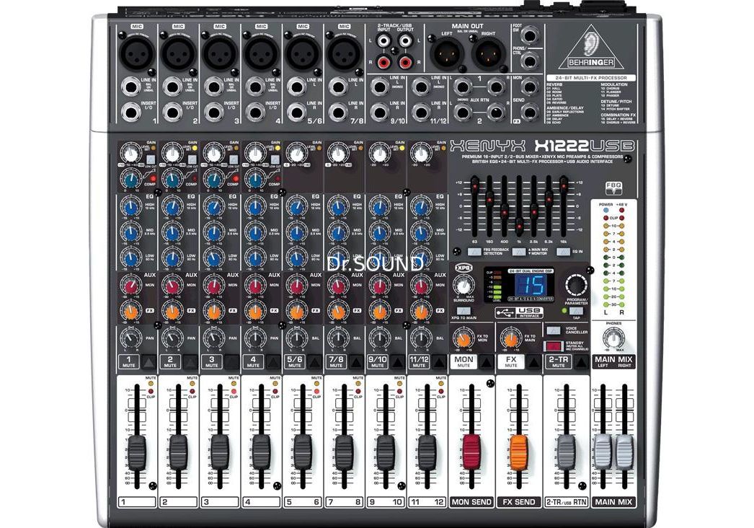Viewport: 754px width, 528px height.
Task: Toggle the MON MUTE button
Action: click(x=487, y=362)
